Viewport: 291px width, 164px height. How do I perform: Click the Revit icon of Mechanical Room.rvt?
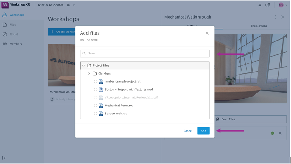point(101,106)
